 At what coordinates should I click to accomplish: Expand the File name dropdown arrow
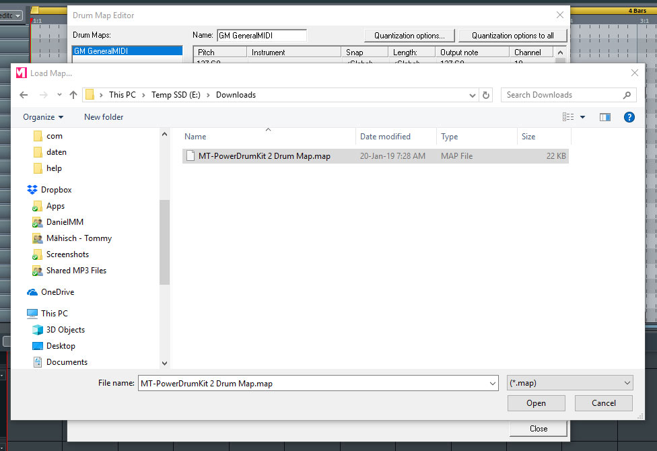click(492, 383)
